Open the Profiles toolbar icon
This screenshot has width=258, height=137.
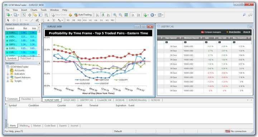[16, 15]
